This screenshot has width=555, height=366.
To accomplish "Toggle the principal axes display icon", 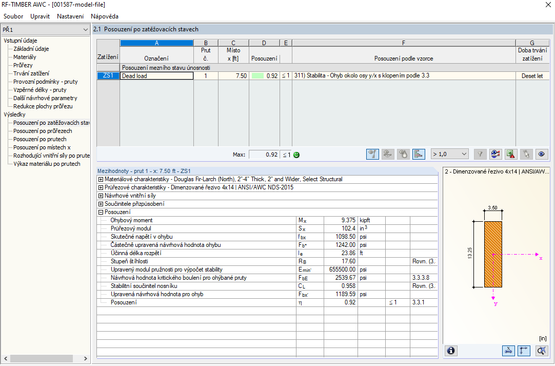I will click(x=524, y=351).
